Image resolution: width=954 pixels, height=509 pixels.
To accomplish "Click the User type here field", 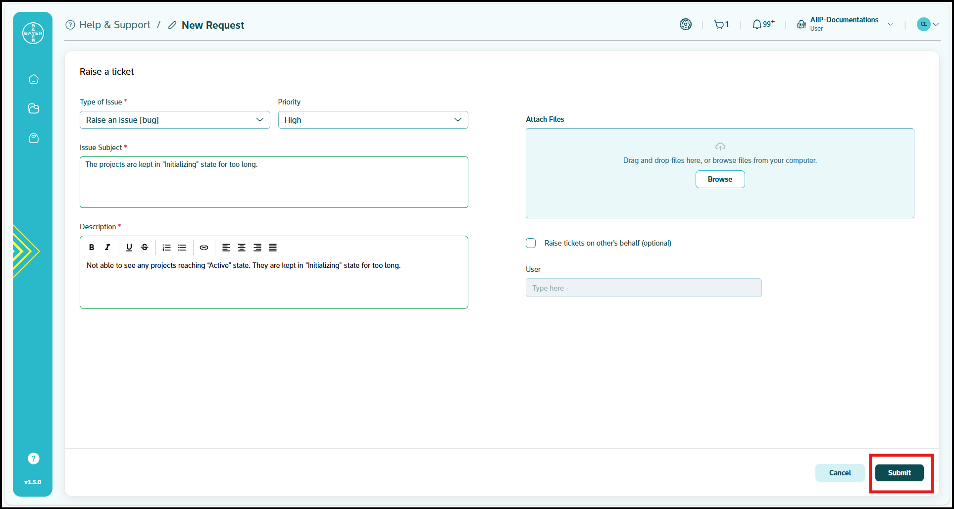I will 643,288.
